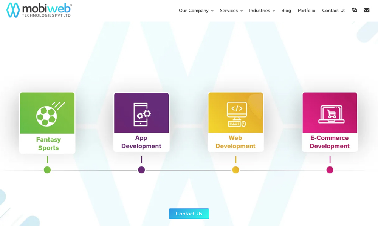
Task: Click the Fantasy Sports label text
Action: [48, 144]
